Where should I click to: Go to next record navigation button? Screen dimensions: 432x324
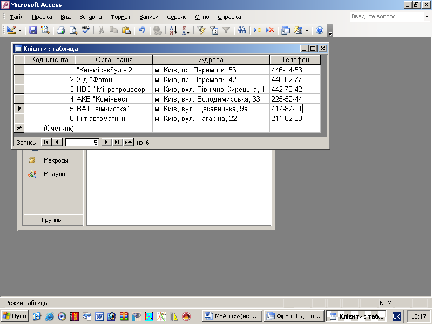106,142
